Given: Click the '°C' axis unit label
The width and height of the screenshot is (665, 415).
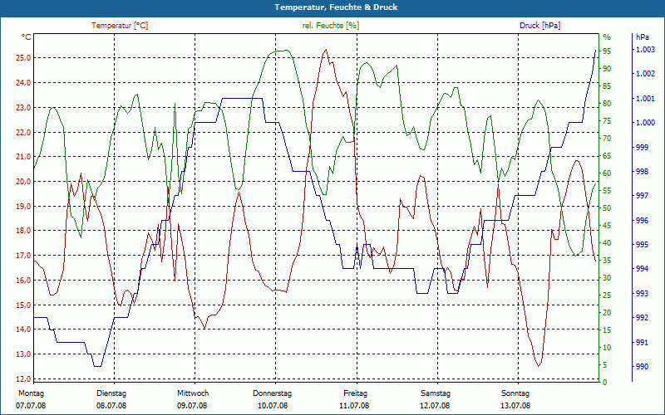Looking at the screenshot, I should coord(27,37).
